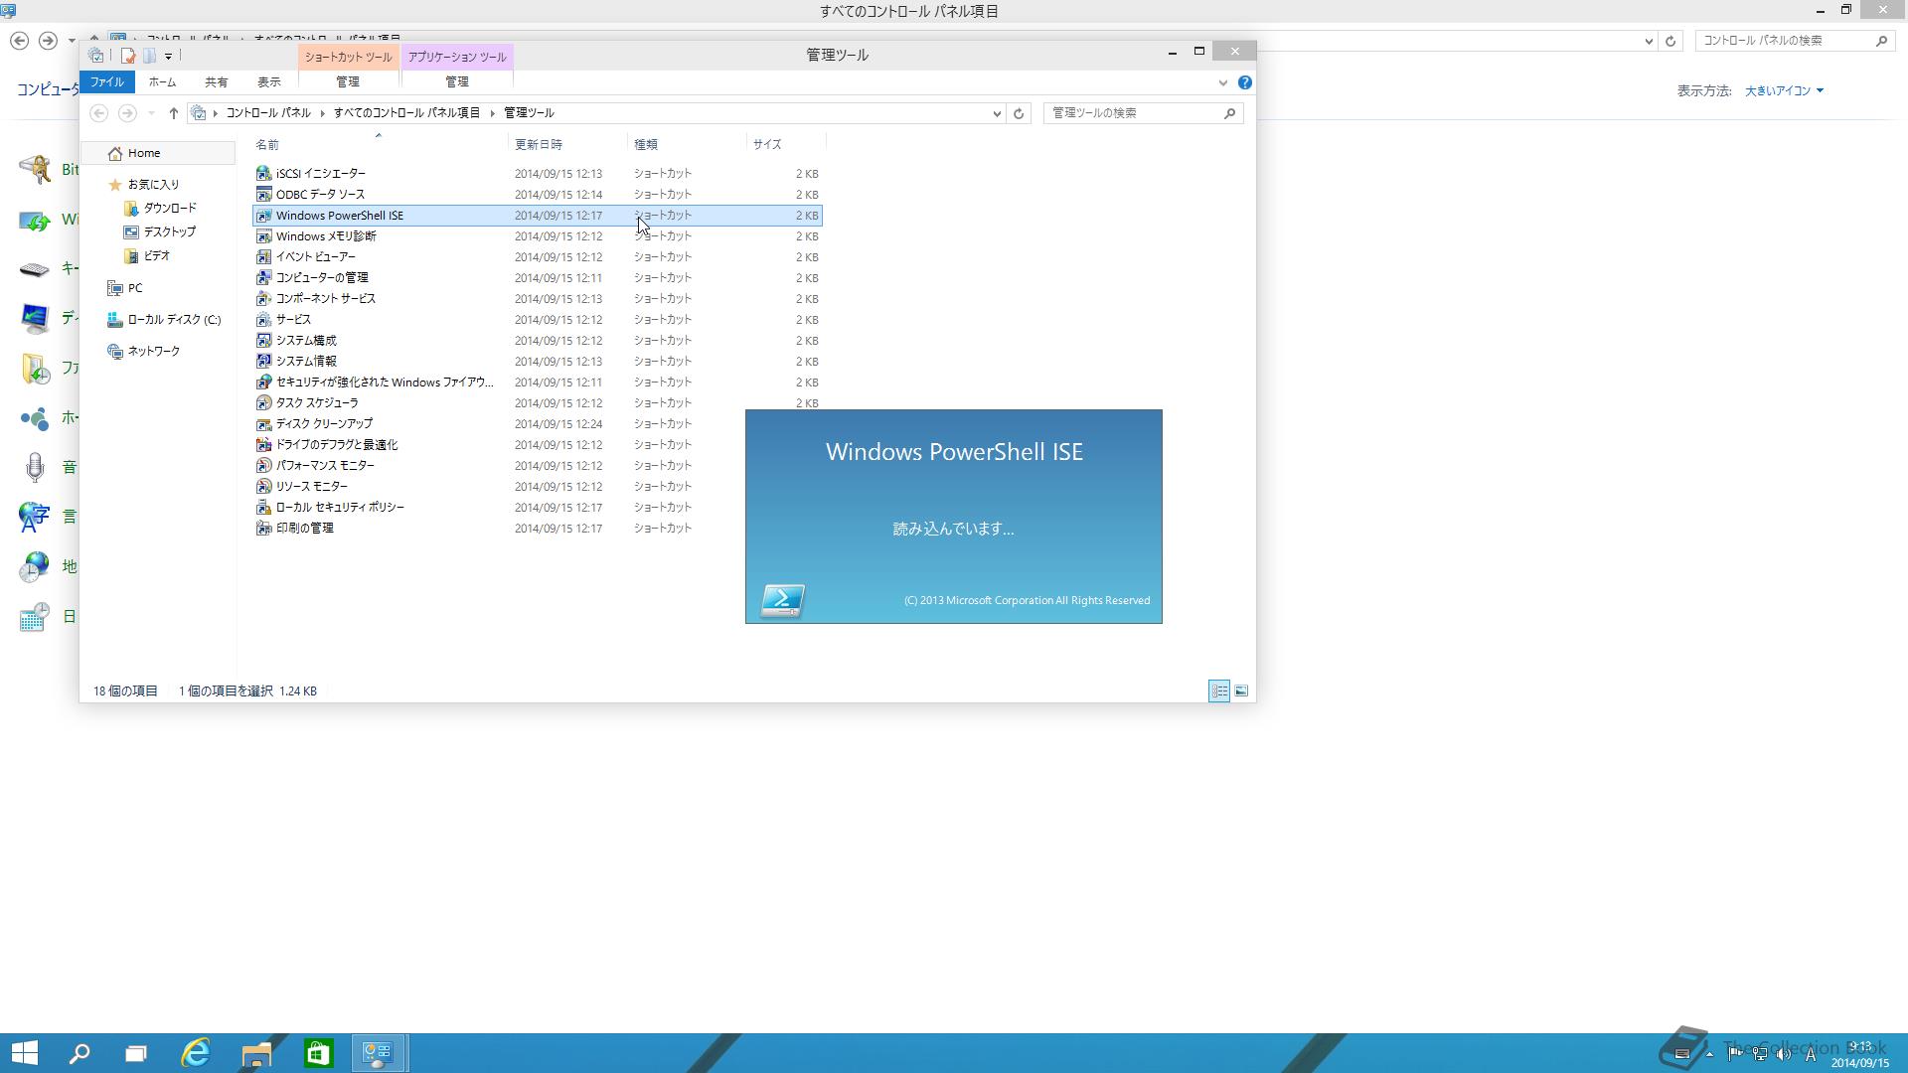Refresh the 管理ツール folder view
The image size is (1908, 1073).
1019,113
